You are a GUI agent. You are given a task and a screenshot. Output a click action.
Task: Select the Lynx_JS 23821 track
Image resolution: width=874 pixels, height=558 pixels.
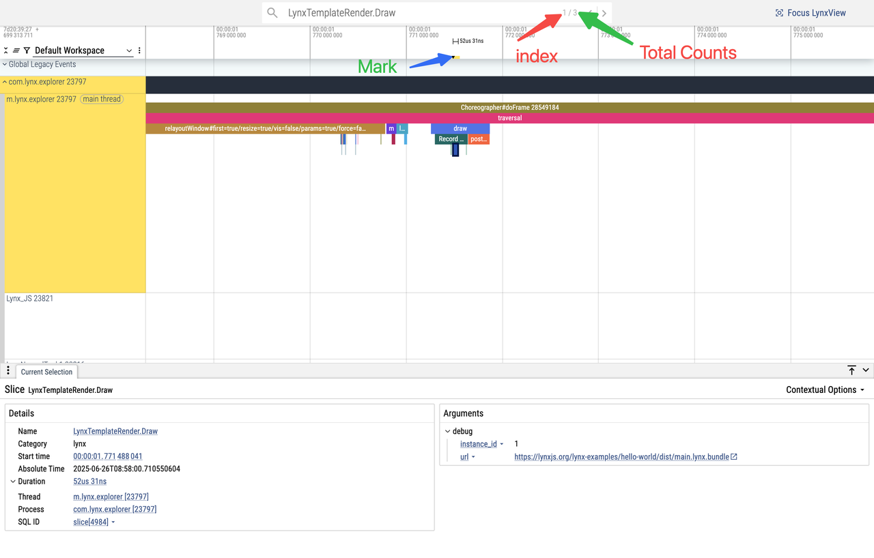point(29,298)
